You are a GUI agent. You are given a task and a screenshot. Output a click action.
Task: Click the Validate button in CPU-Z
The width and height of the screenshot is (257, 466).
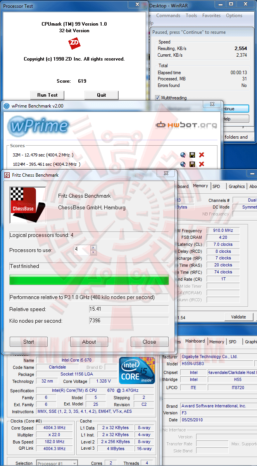(238, 317)
